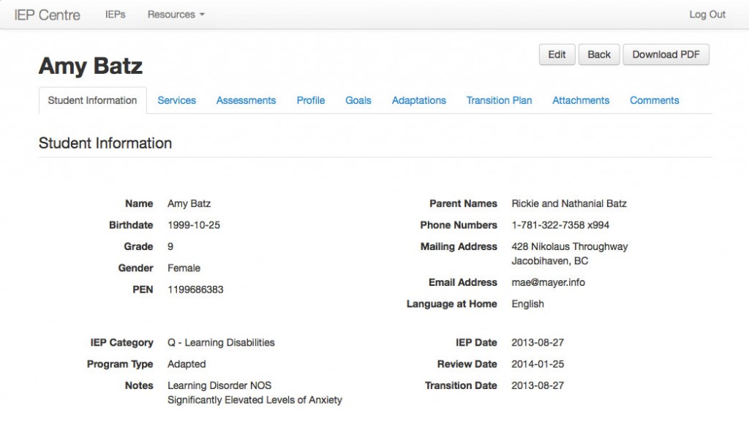Open the Assessments tab

point(246,101)
